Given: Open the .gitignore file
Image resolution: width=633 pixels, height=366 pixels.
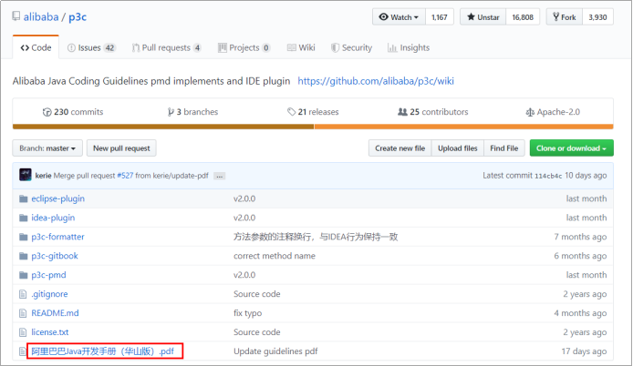Looking at the screenshot, I should [x=49, y=294].
